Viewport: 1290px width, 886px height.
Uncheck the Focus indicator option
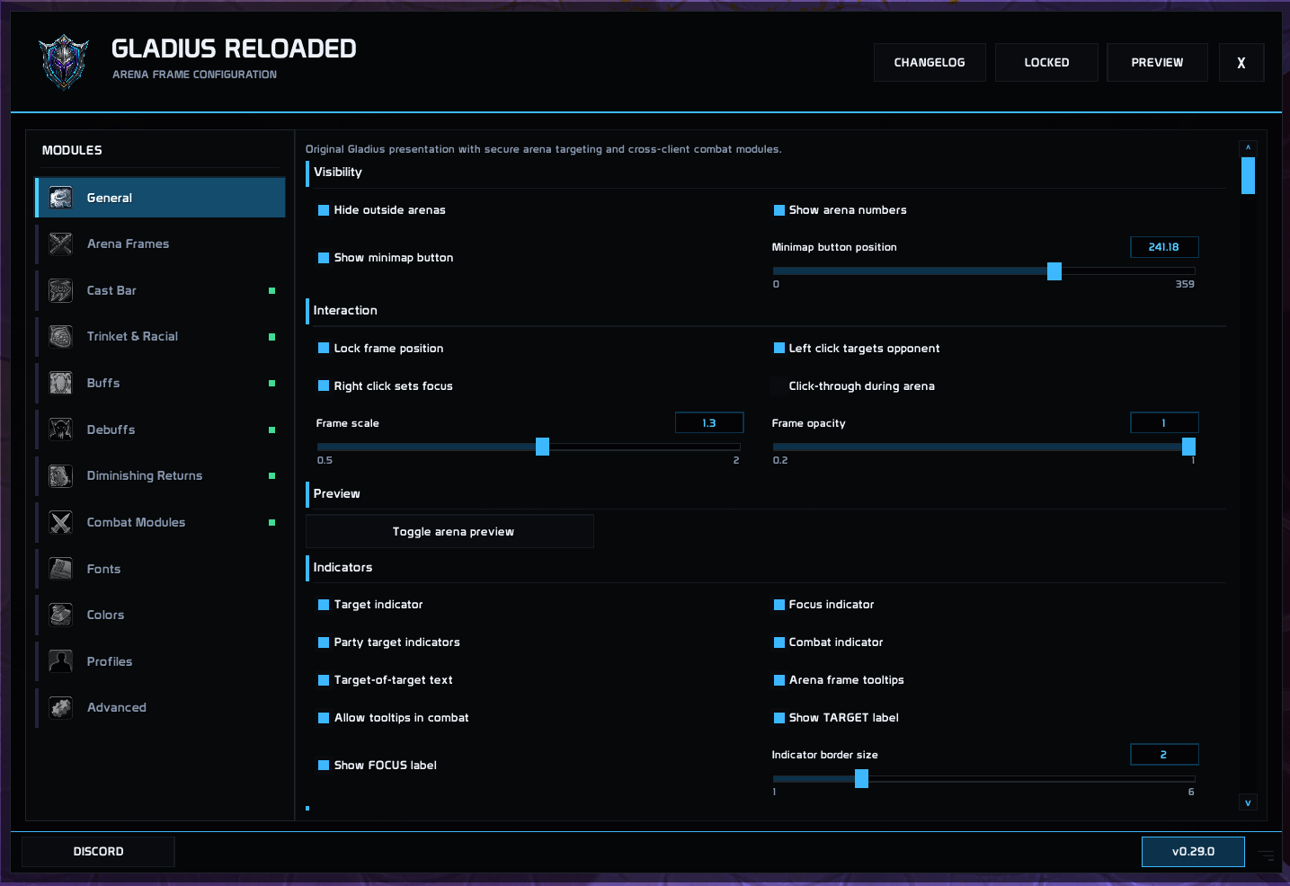coord(779,605)
